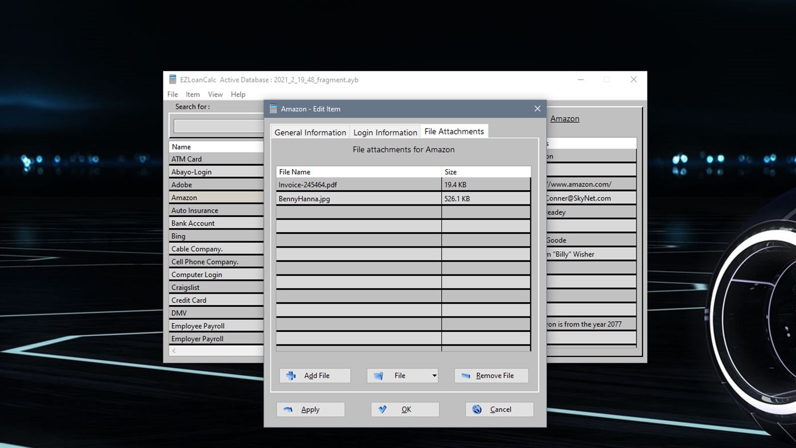Image resolution: width=796 pixels, height=448 pixels.
Task: Click the Edit Item dialog title bar icon
Action: (x=273, y=109)
